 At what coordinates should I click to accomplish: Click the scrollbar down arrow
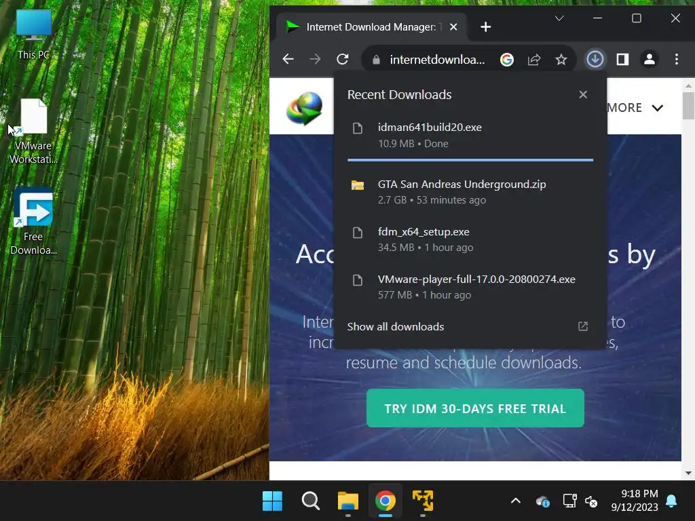688,473
